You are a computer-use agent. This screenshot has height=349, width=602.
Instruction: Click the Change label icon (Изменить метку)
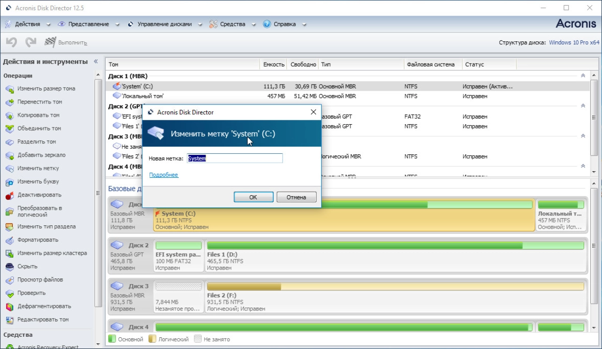tap(9, 168)
